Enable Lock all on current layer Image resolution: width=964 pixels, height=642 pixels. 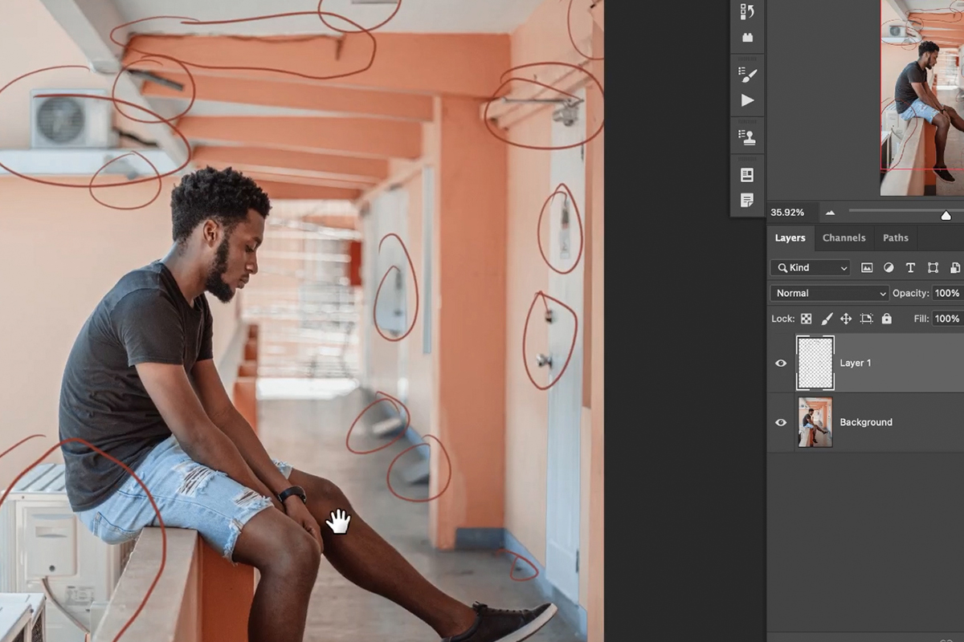point(886,318)
